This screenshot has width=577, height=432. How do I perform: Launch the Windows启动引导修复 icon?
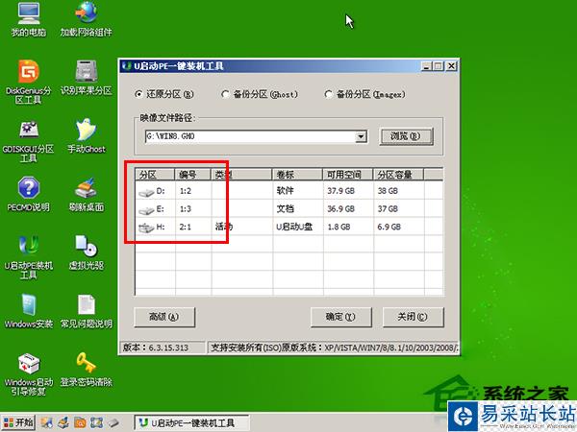pos(29,374)
